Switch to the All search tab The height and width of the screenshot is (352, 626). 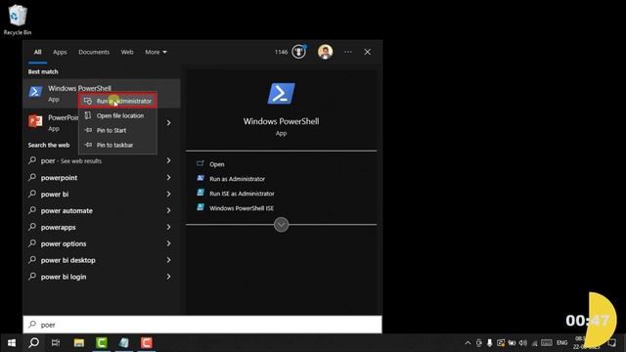pyautogui.click(x=37, y=52)
